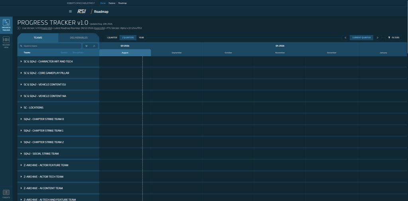The width and height of the screenshot is (408, 201).
Task: Group by the Games column header
Action: coord(64,53)
